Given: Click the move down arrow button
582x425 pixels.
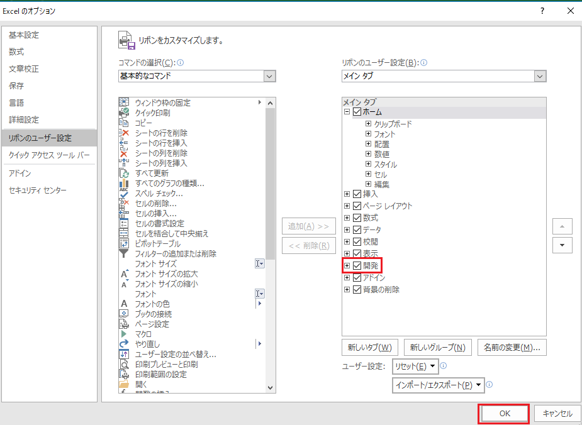Looking at the screenshot, I should pos(562,245).
